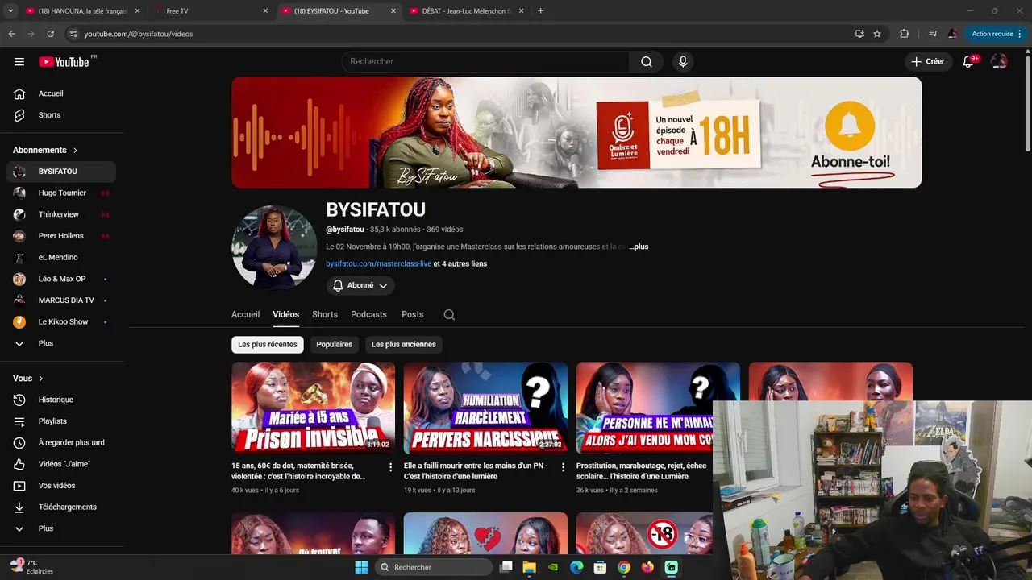1032x580 pixels.
Task: Open Chrome from the taskbar
Action: click(x=624, y=567)
